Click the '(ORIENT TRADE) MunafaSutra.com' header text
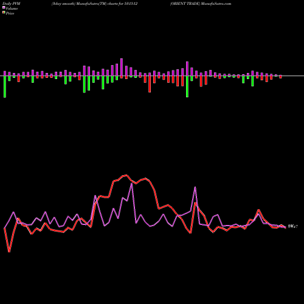Viewport: 304px width, 304px height. [201, 4]
